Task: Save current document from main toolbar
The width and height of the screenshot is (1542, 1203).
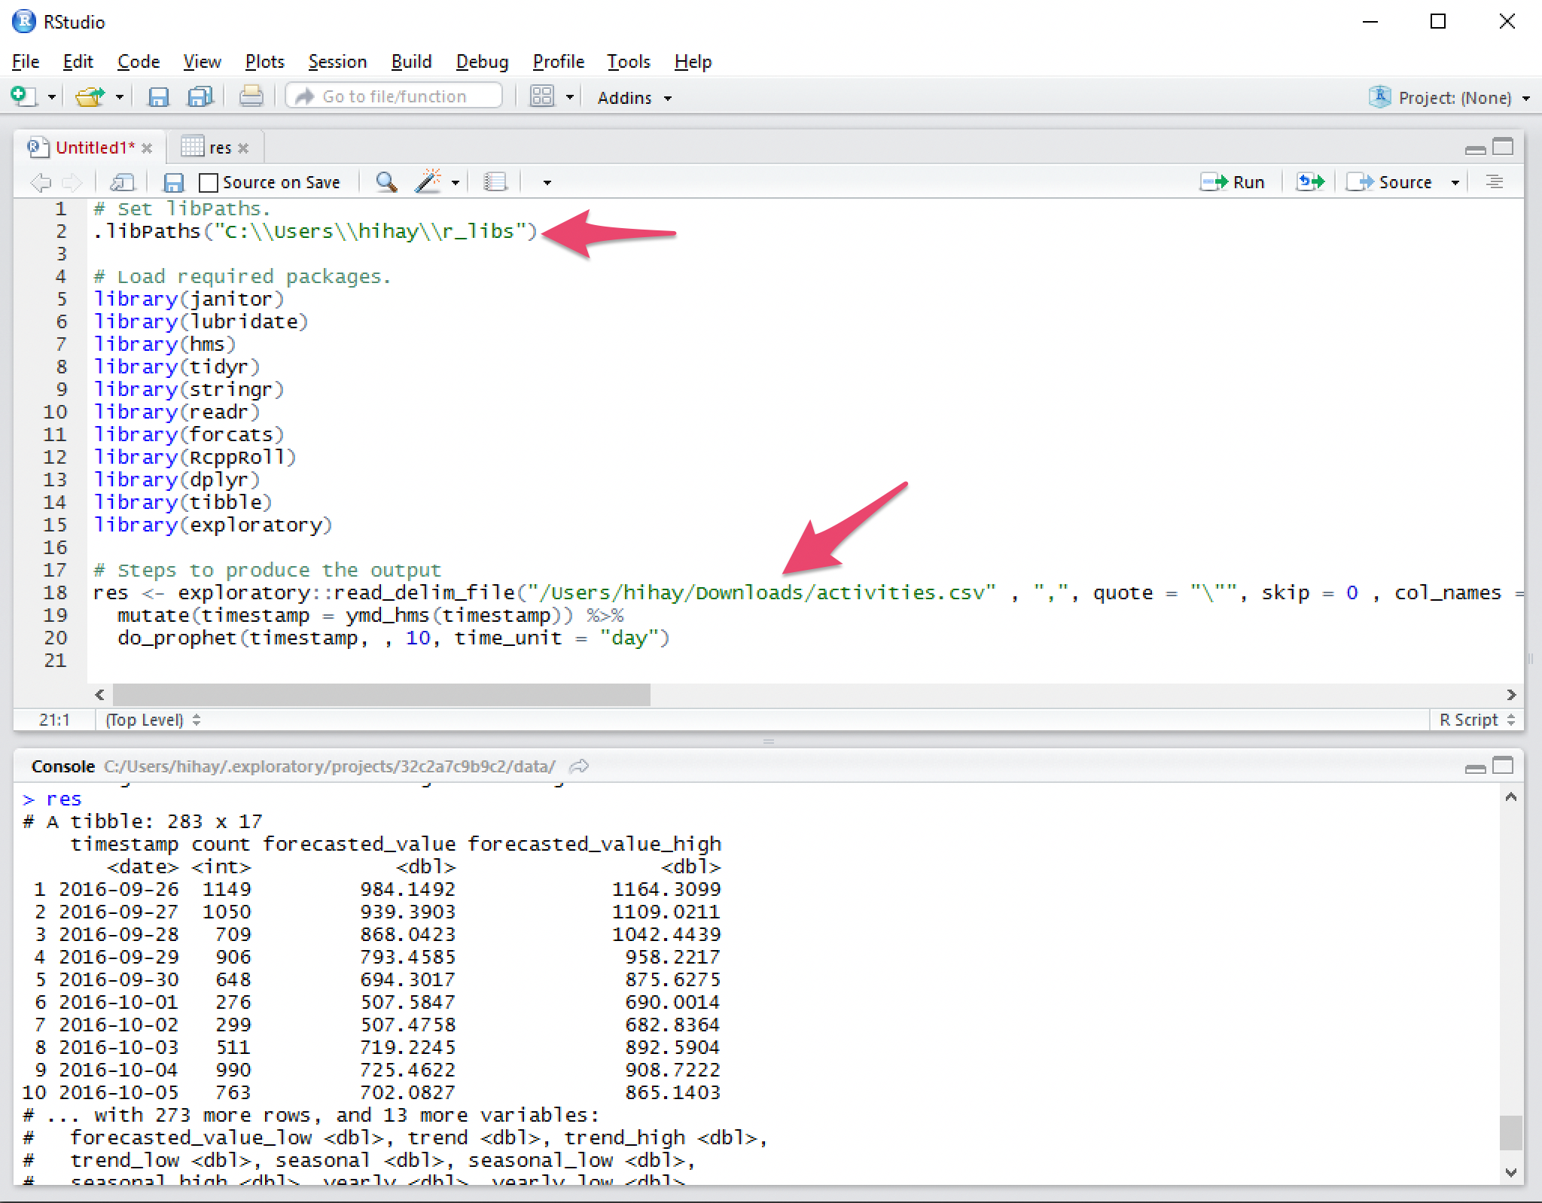Action: pos(158,96)
